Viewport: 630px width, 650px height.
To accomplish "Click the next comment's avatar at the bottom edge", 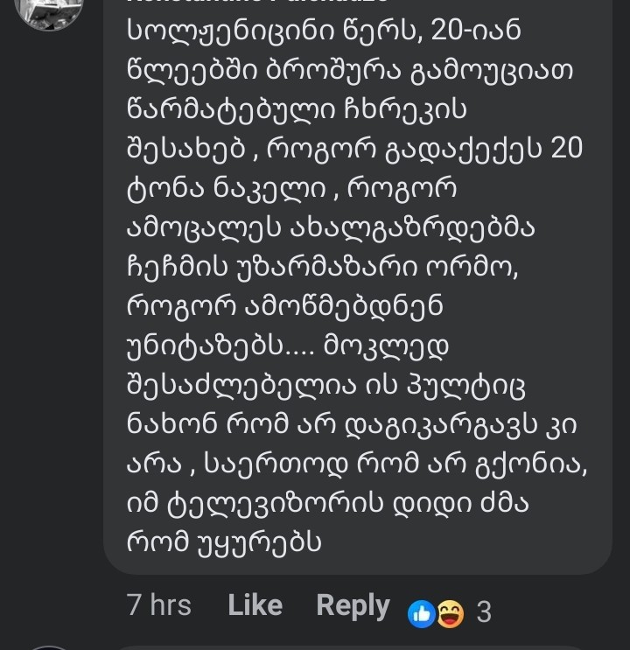I will [x=48, y=647].
